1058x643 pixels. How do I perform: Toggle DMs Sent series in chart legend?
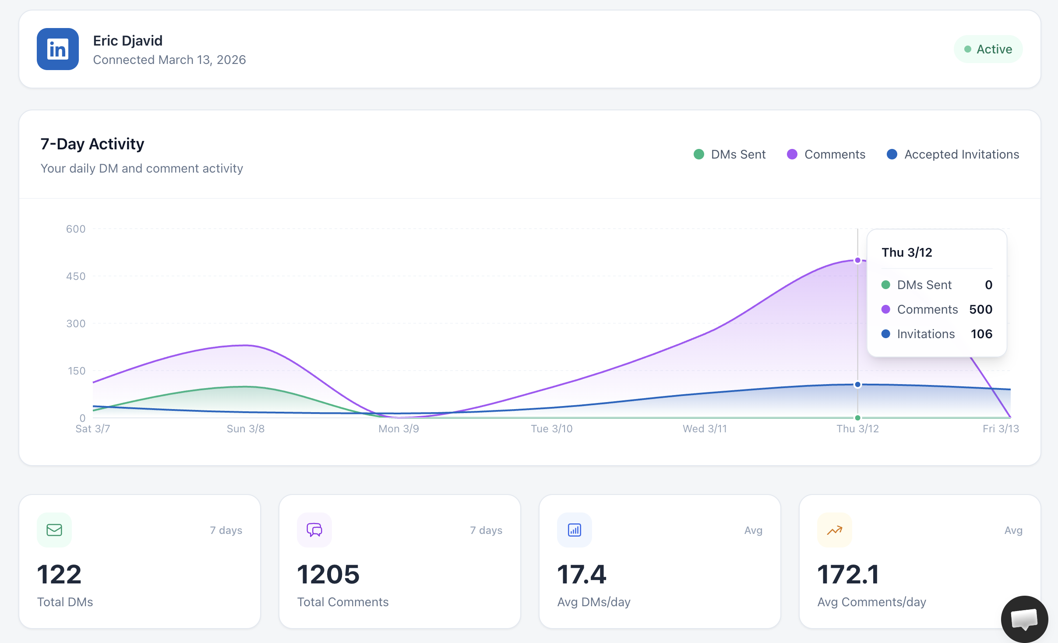730,154
